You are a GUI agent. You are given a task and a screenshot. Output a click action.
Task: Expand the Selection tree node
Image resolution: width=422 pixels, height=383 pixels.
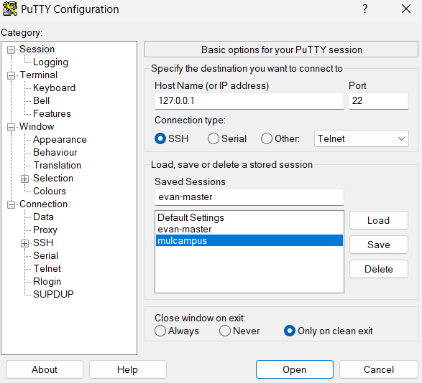coord(24,179)
